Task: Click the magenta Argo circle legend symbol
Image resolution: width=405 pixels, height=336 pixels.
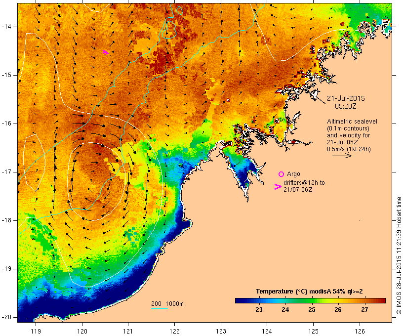Action: (281, 174)
